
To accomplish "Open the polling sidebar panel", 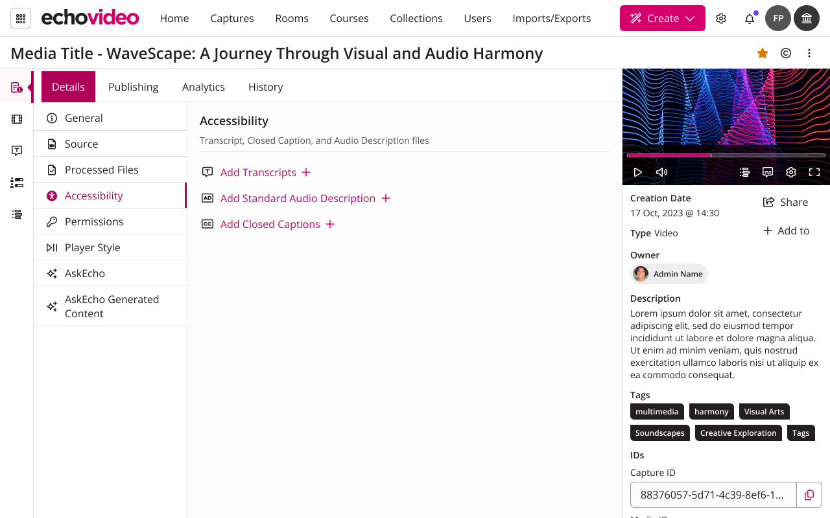I will [x=16, y=183].
